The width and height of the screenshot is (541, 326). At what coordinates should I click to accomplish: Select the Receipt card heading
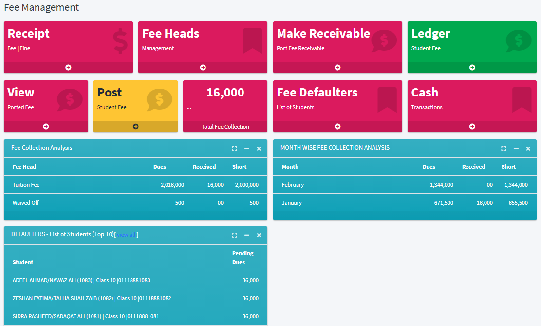pyautogui.click(x=29, y=34)
